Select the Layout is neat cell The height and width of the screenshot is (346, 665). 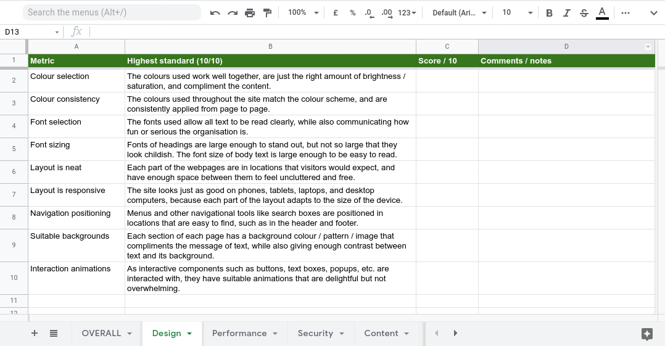[76, 172]
